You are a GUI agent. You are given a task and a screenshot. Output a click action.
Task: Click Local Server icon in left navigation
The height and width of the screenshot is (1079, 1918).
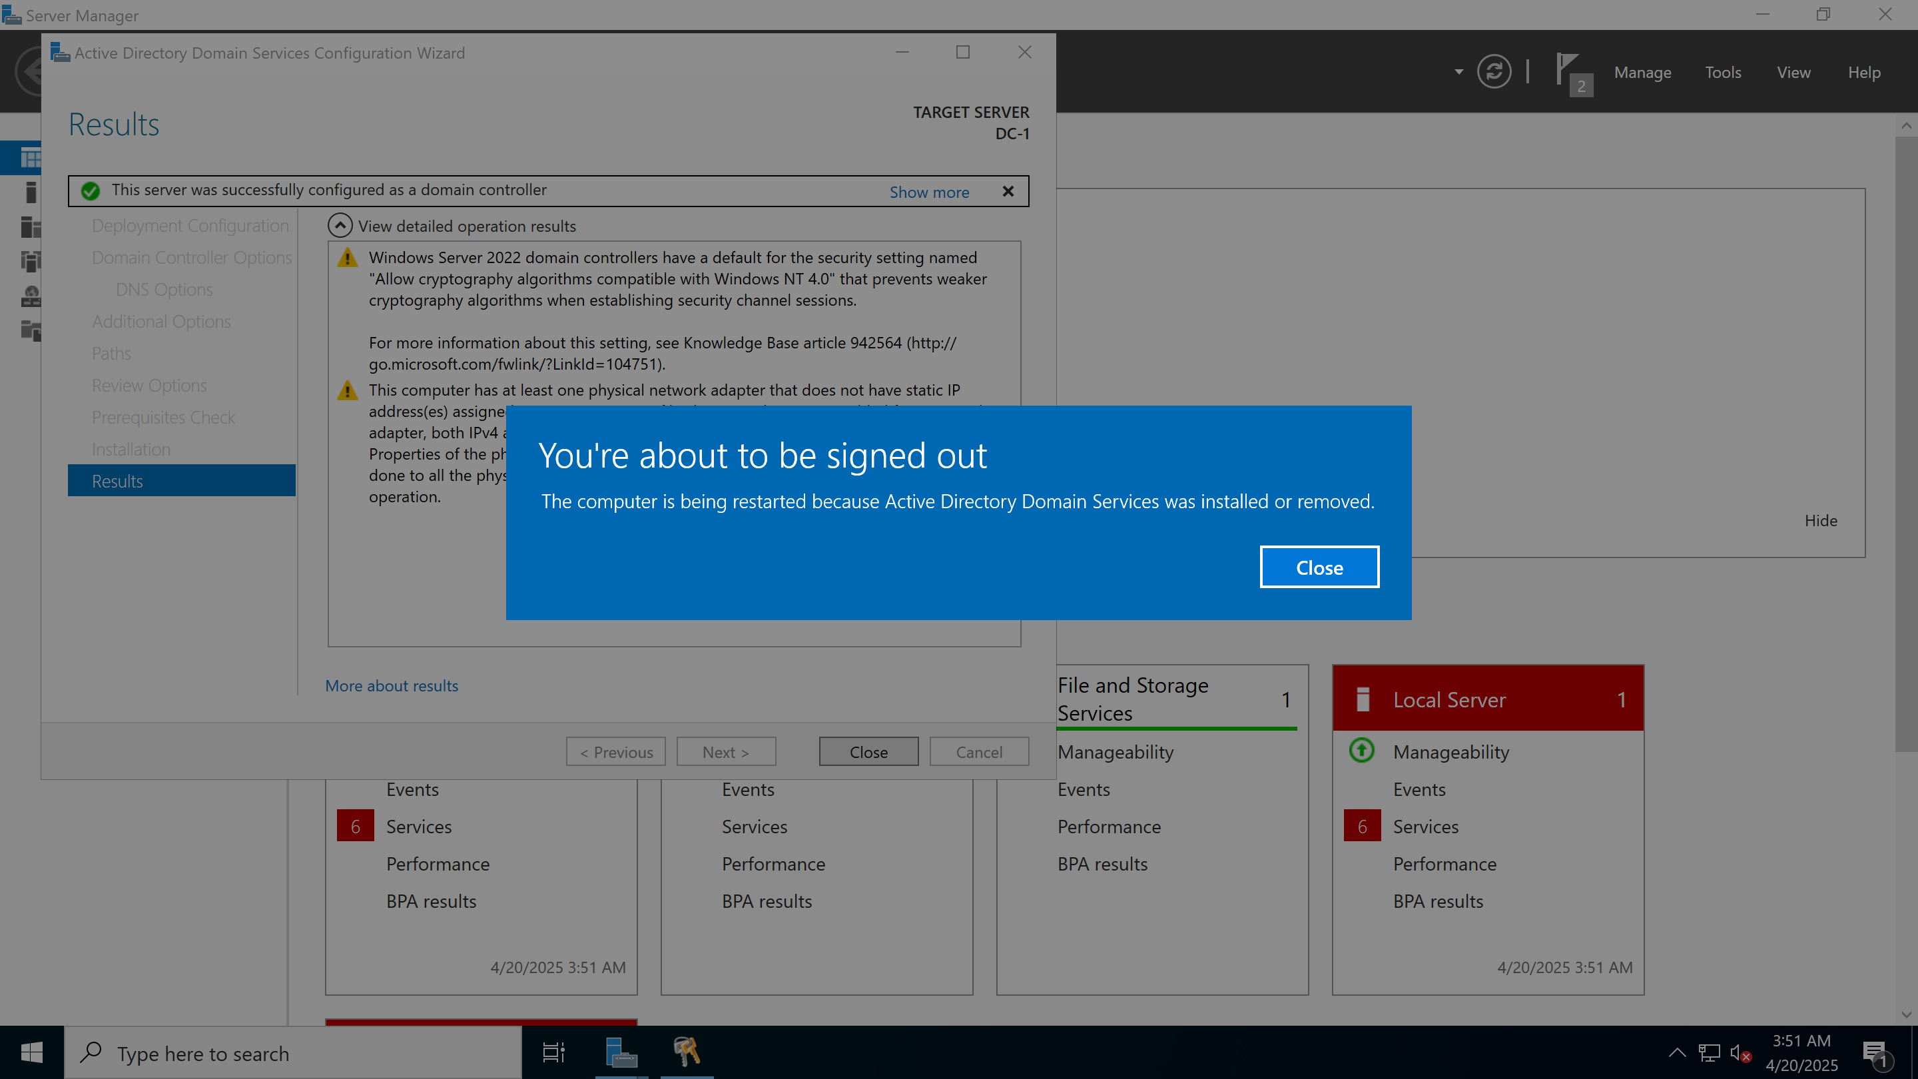click(x=31, y=192)
